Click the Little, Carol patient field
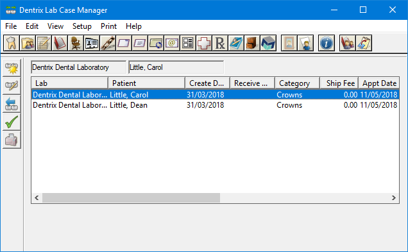The image size is (408, 252). click(x=176, y=67)
